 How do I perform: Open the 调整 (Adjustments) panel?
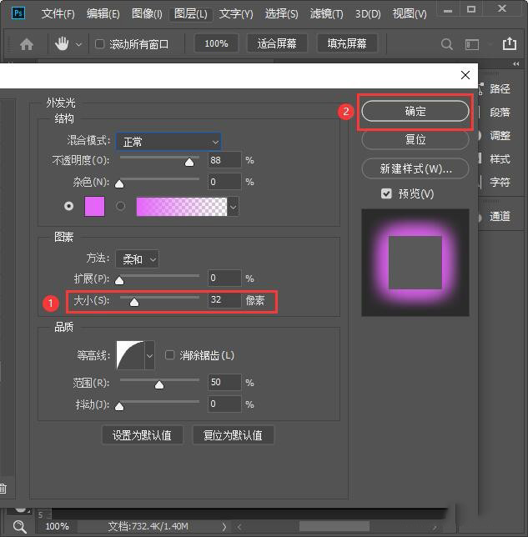click(500, 135)
